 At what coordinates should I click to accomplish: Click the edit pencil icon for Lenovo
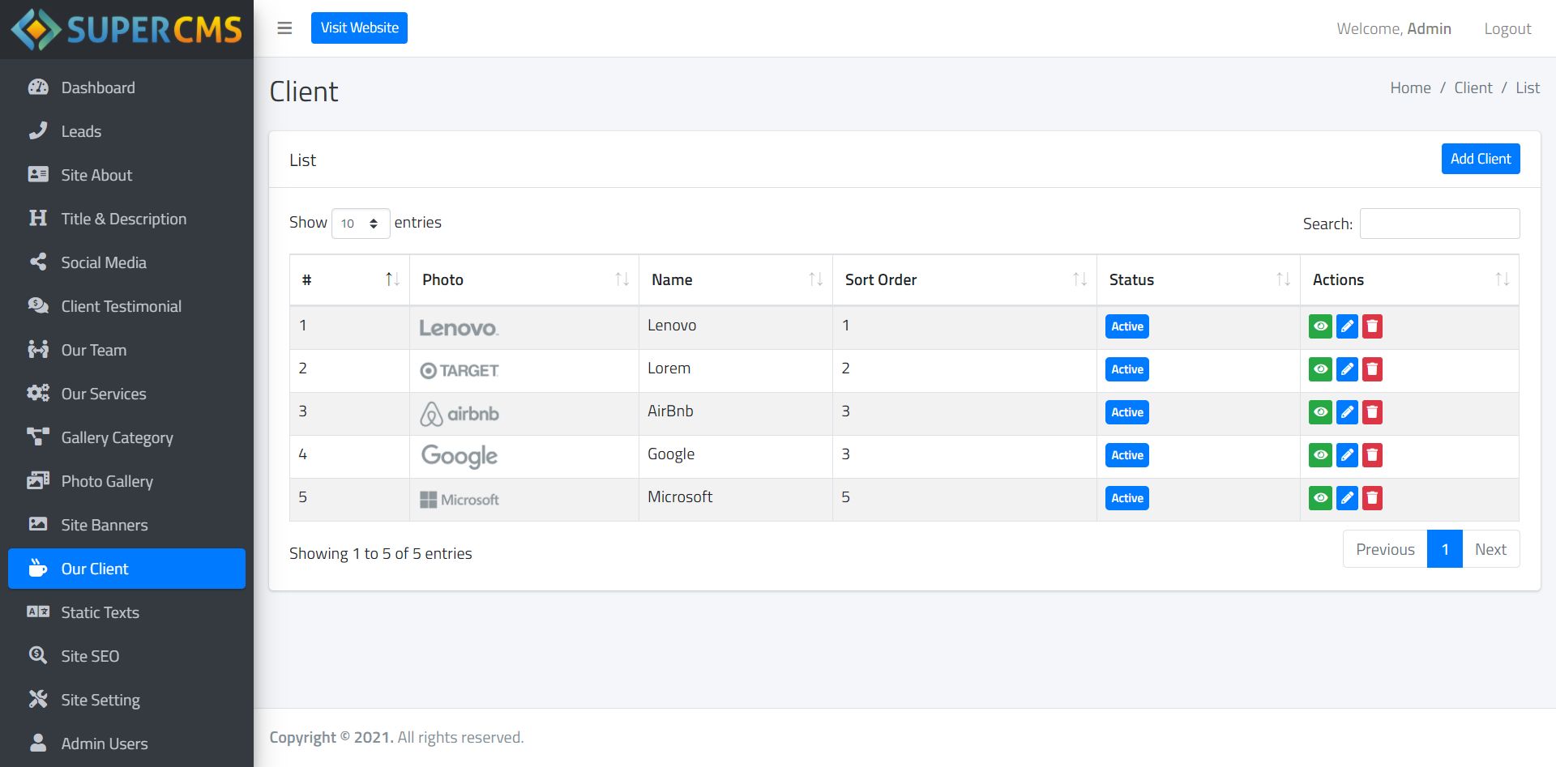[x=1346, y=326]
